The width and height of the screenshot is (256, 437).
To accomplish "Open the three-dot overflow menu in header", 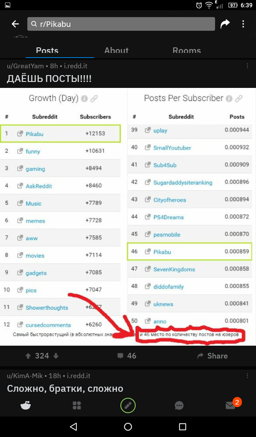I will [x=243, y=24].
